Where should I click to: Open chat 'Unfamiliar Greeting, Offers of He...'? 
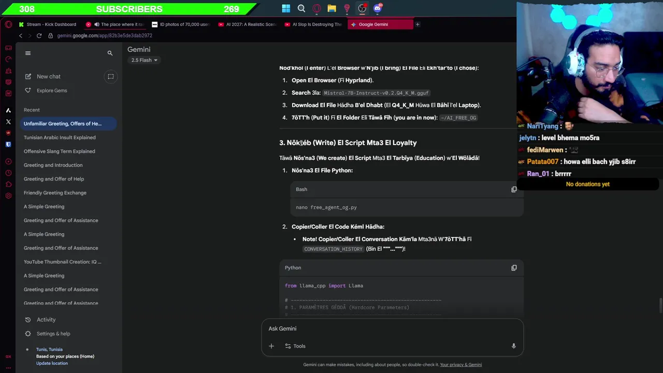(67, 124)
